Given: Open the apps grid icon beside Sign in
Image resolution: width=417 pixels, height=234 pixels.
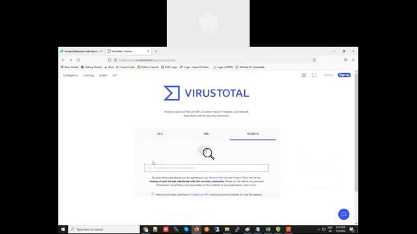Looking at the screenshot, I should (304, 75).
